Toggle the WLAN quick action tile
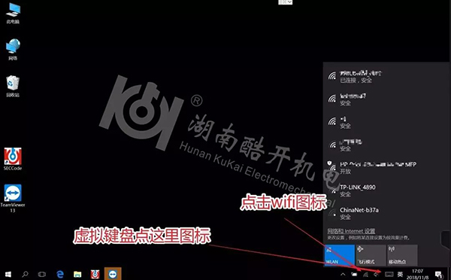Viewport: 451px width, 280px height. coord(340,255)
